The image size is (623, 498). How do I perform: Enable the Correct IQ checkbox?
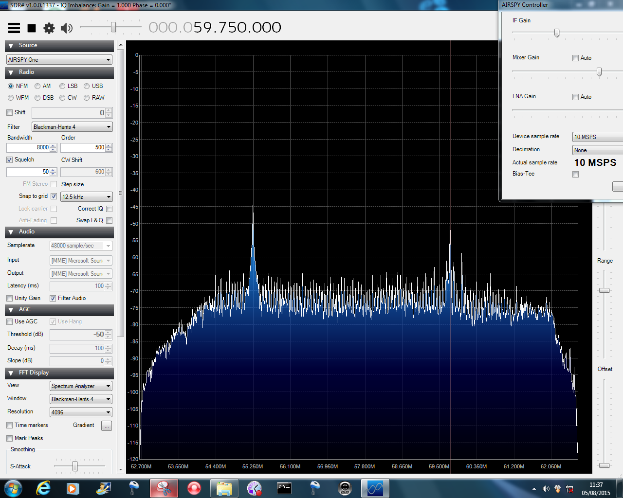point(109,209)
